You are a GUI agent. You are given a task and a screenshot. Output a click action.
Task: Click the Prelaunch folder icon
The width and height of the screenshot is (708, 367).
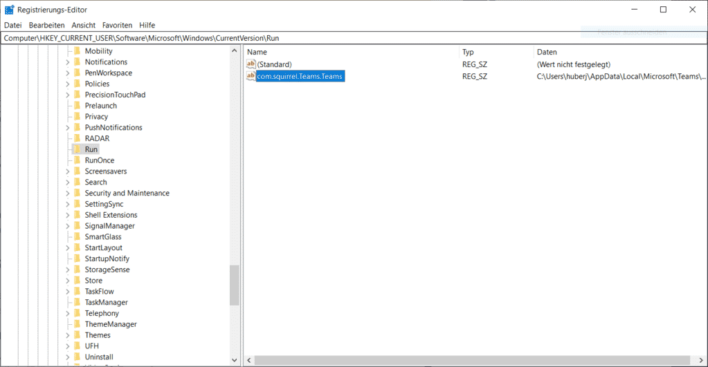[78, 106]
